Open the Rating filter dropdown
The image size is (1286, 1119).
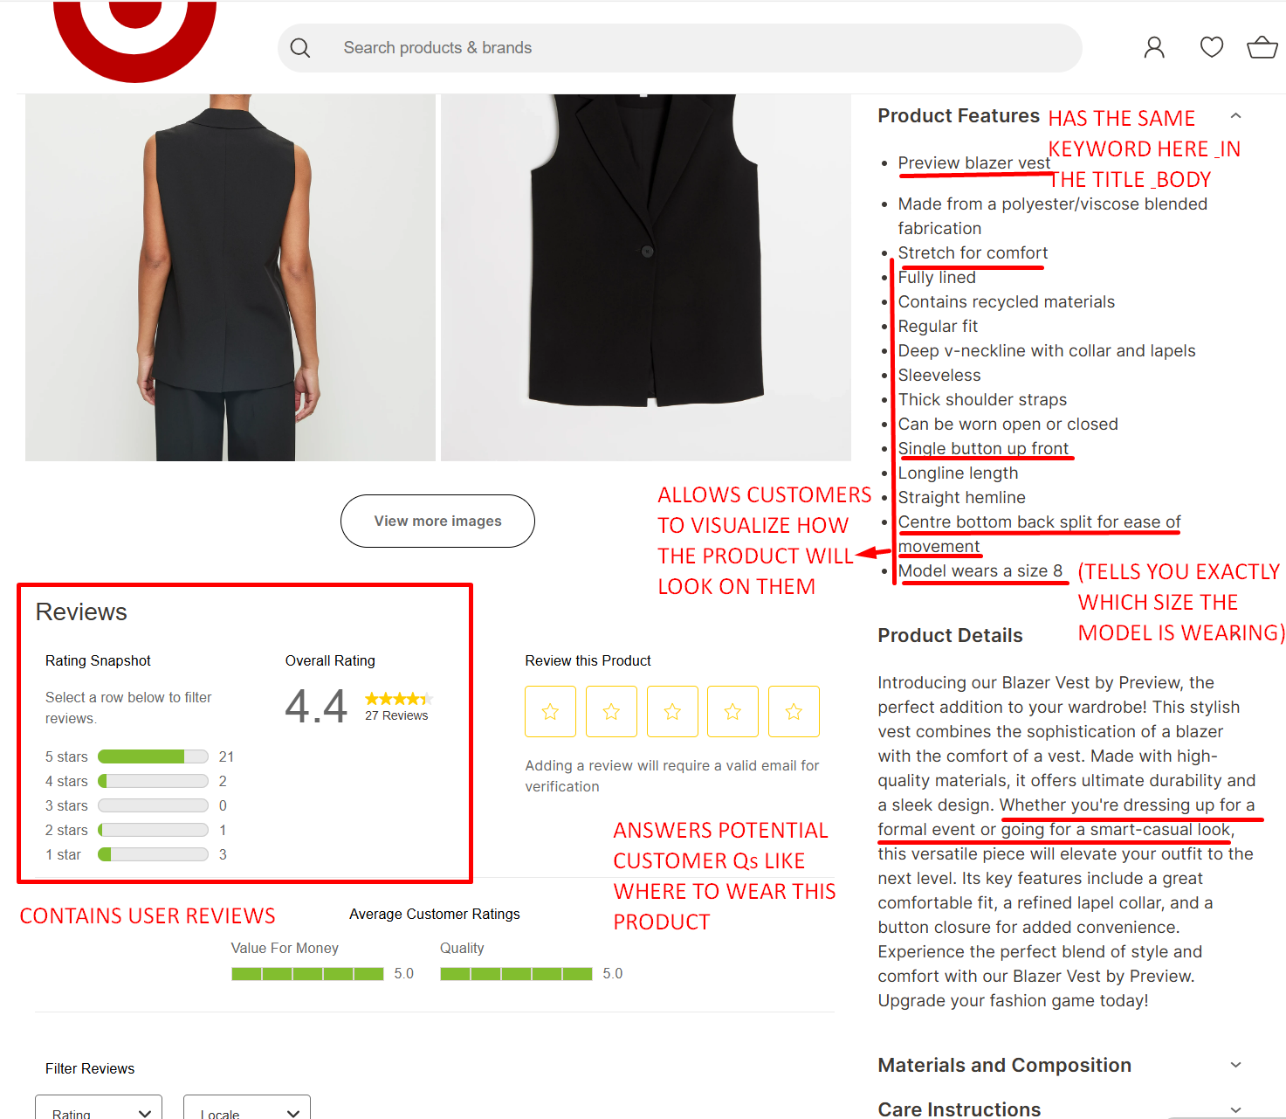(x=99, y=1107)
